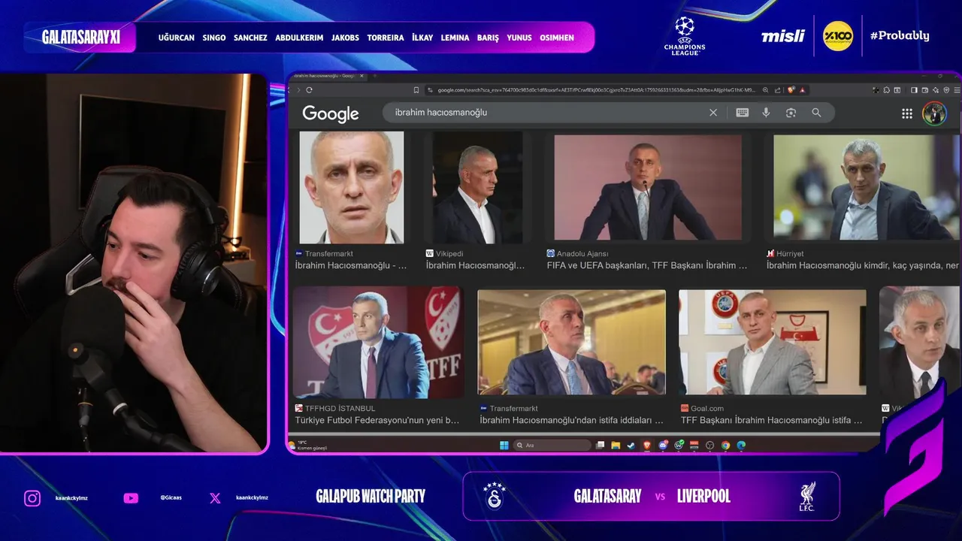Click the YouTube icon in the overlay
Screen dimensions: 962x541
click(x=131, y=498)
